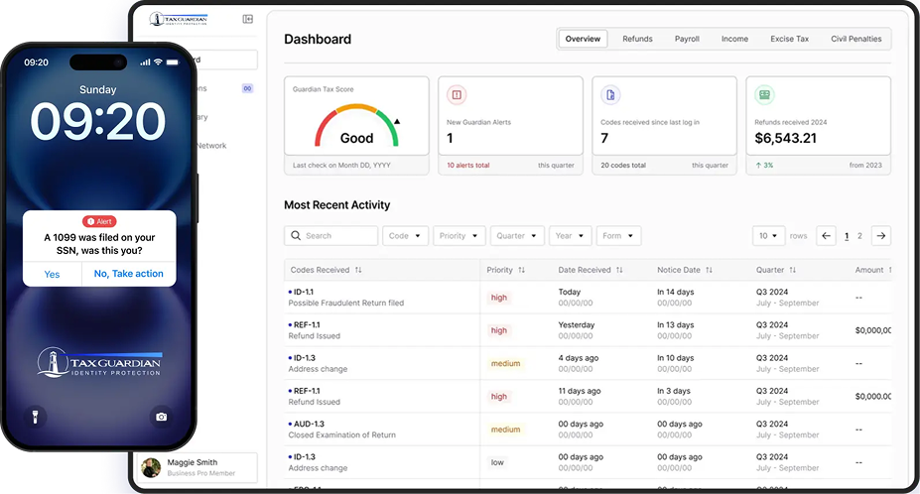Switch to the Refunds tab
This screenshot has width=920, height=494.
pos(637,39)
